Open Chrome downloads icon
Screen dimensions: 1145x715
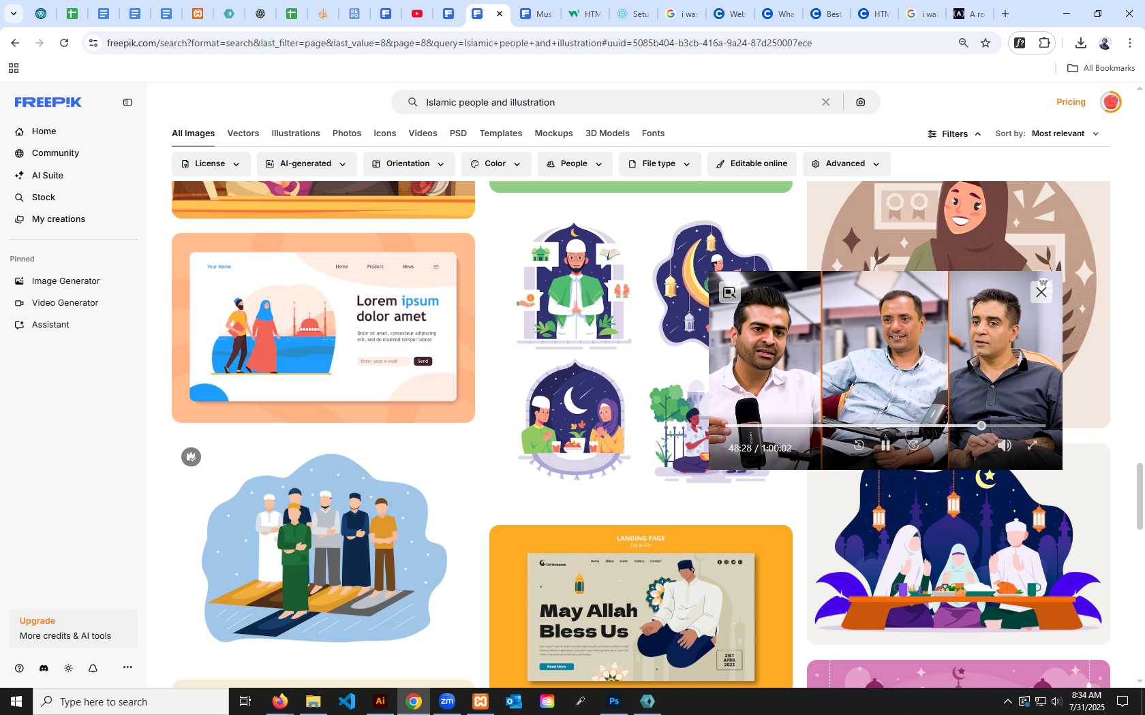1080,43
